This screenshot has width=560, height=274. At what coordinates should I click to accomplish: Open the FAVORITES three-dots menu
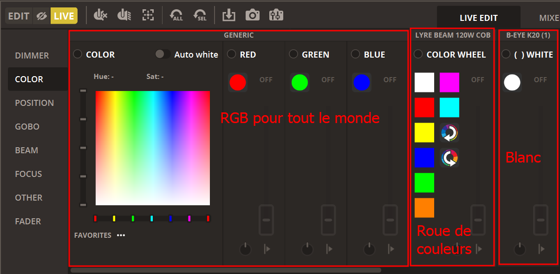coord(121,235)
